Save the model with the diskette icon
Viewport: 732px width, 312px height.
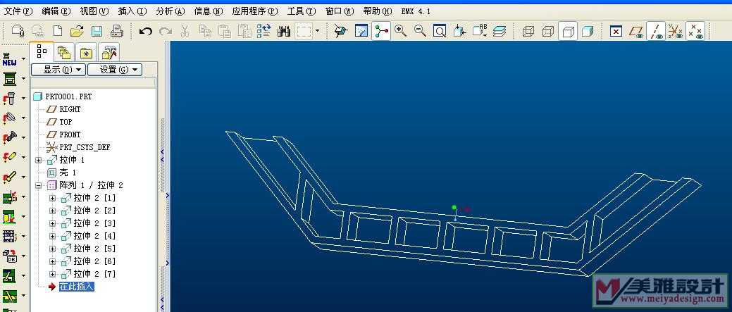97,31
